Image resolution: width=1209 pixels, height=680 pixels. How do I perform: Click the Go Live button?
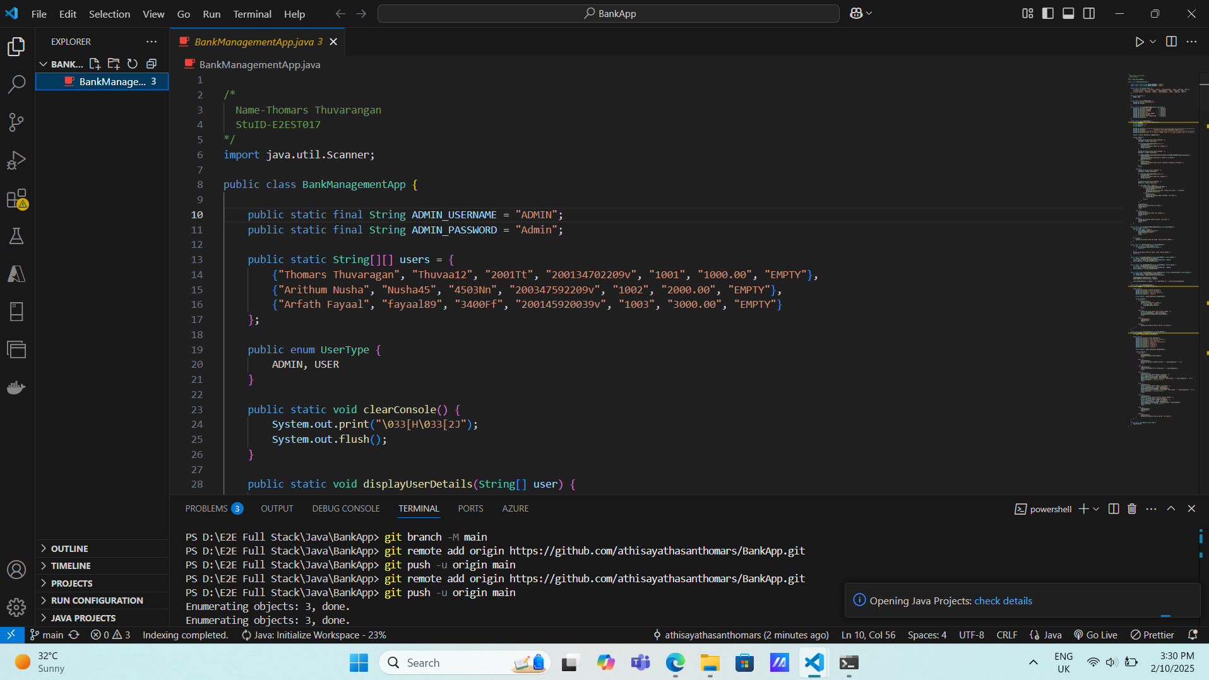[1095, 635]
